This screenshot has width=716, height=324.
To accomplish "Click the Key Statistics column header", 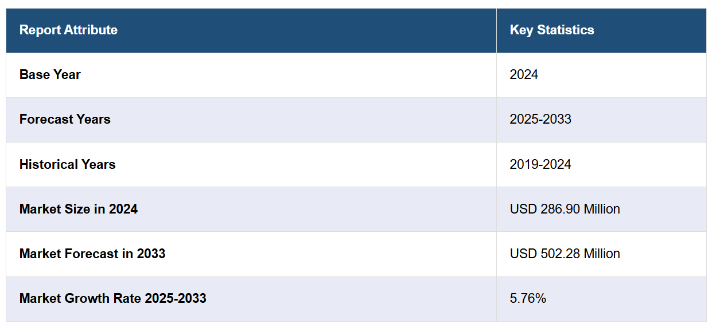I will coord(552,30).
